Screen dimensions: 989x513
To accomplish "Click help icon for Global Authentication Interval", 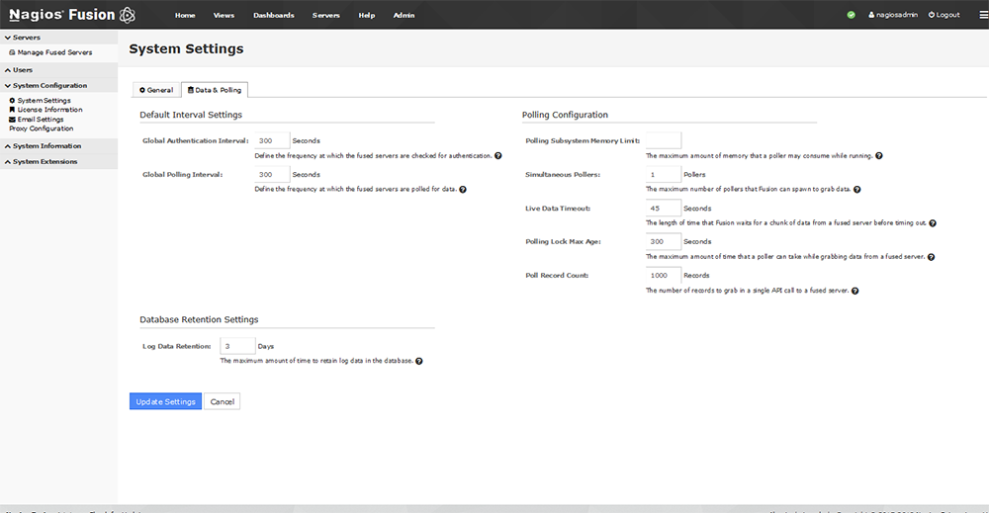I will click(x=498, y=155).
